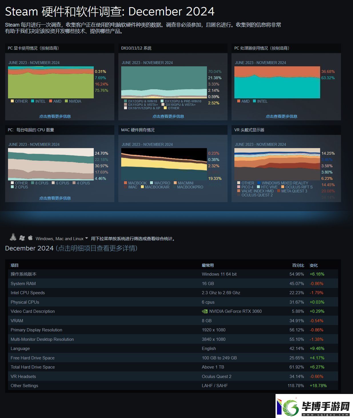
Task: Expand Multi-Monitor Desktop Resolution row
Action: point(173,339)
